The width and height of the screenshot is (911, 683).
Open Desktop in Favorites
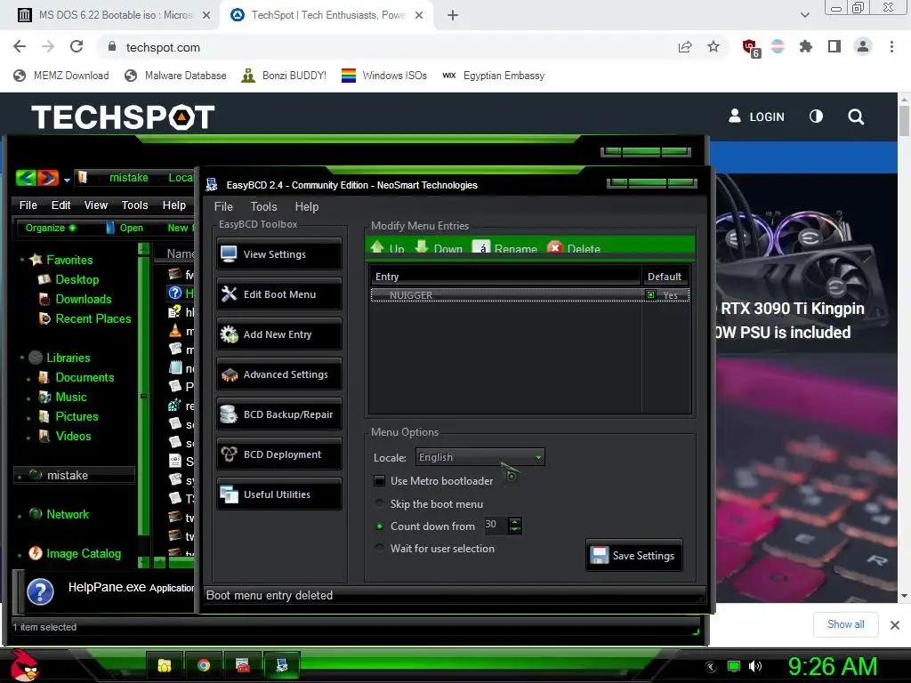(77, 279)
